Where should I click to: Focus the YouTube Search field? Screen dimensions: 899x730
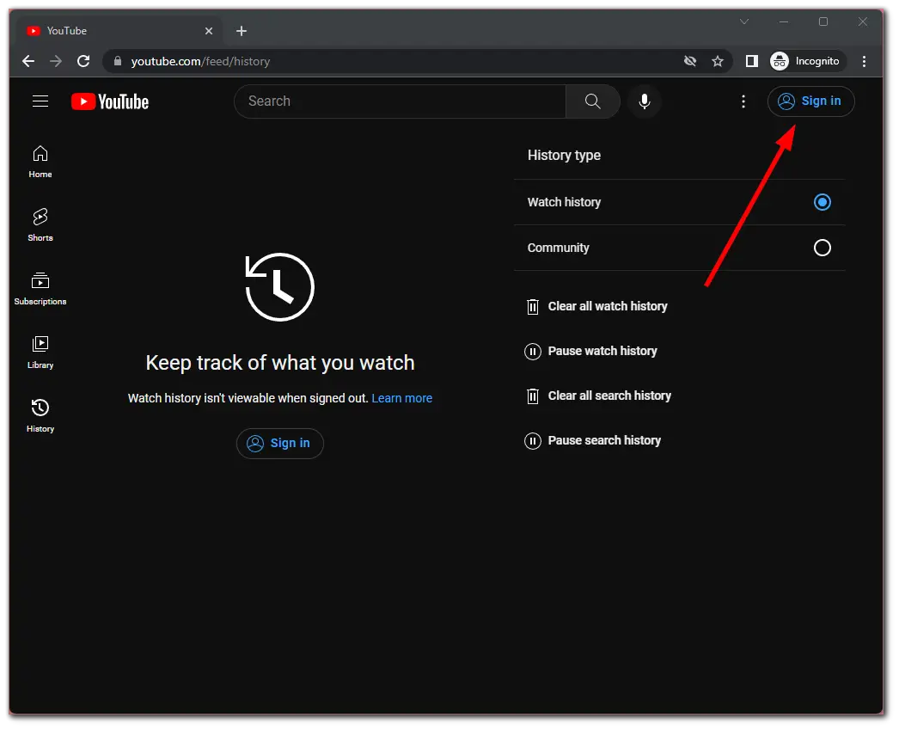(401, 101)
